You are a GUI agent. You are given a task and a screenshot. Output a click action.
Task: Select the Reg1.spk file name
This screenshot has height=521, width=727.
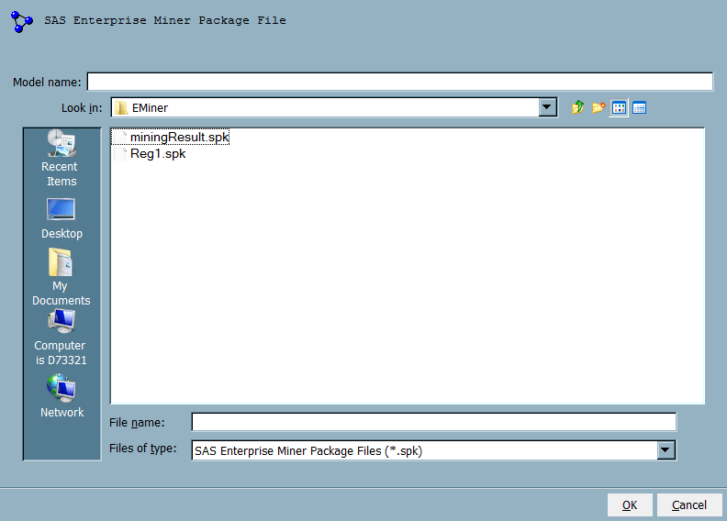[x=158, y=154]
